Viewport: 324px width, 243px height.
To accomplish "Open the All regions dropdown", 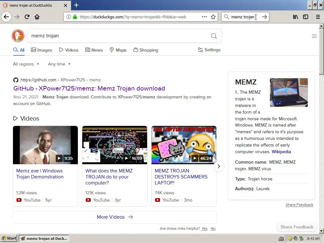I will 26,64.
